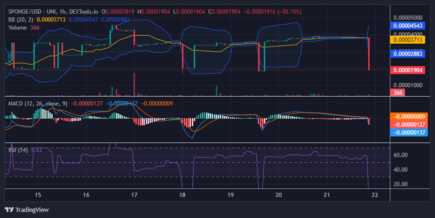This screenshot has width=435, height=218.
Task: Click the MACD (12, 26, close, 9) label
Action: [x=38, y=104]
